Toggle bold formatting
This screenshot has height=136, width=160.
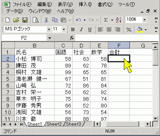coord(73,30)
